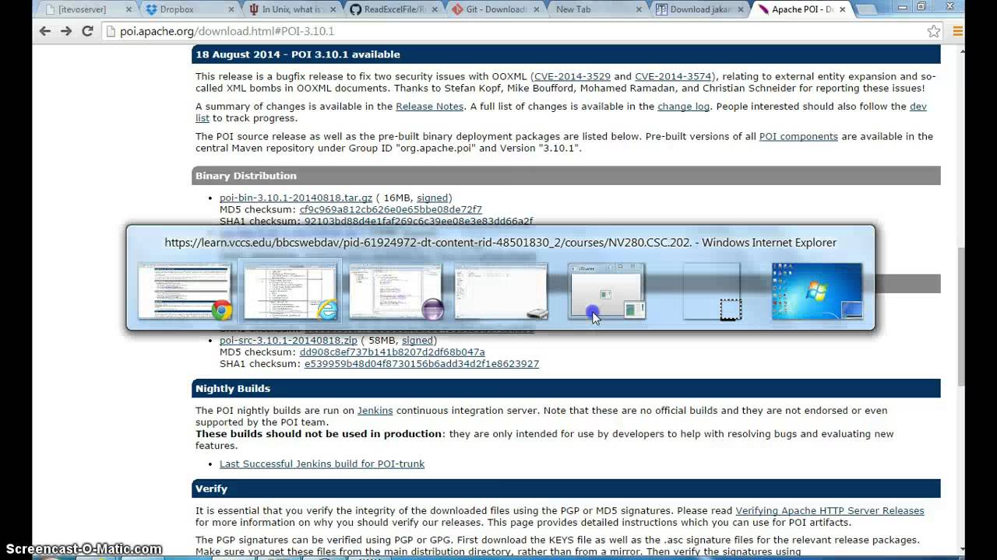This screenshot has width=997, height=560.
Task: Download poi-src-3.10.1-20140818.zip
Action: coord(288,341)
